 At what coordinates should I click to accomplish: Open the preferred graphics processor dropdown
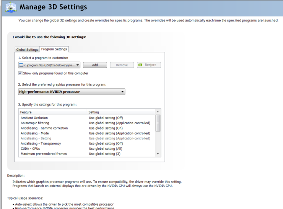point(72,92)
